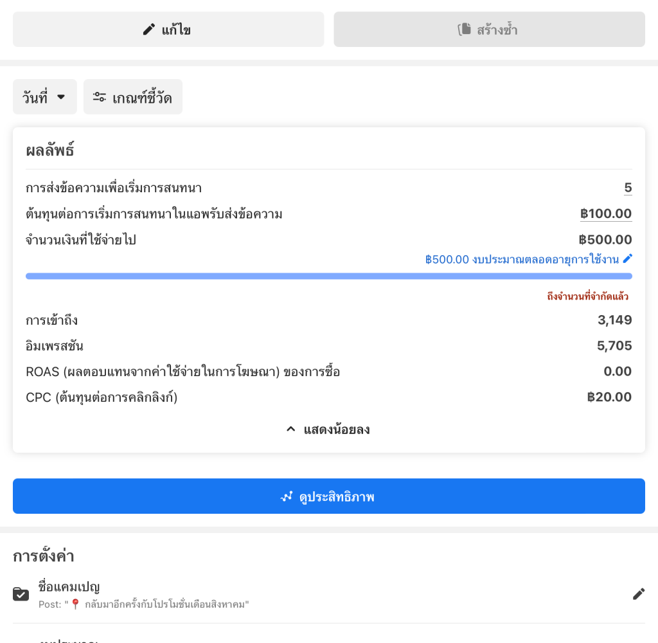Click the duplicate icon on สร้างซ้ำ
This screenshot has width=658, height=643.
click(464, 30)
